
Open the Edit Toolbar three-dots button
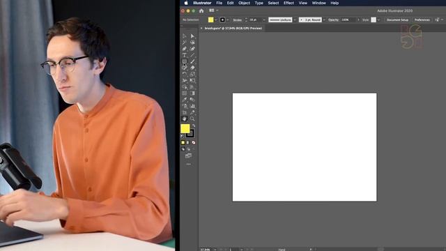188,165
